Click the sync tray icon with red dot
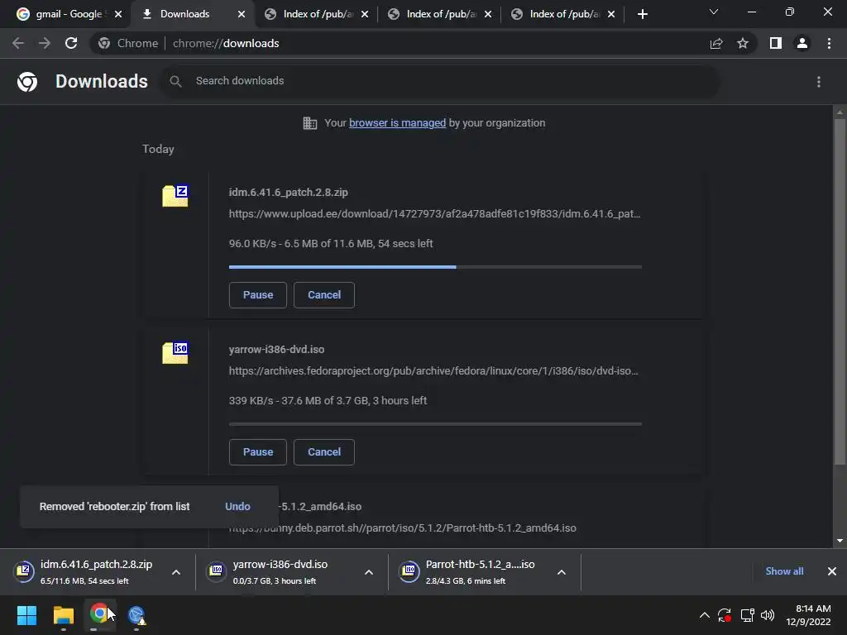The height and width of the screenshot is (635, 847). tap(725, 615)
